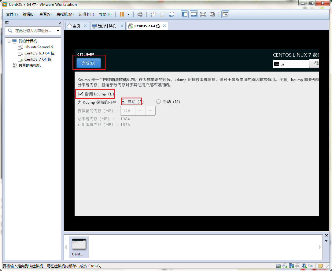332x271 pixels.
Task: Increase reserved memory with plus button
Action: (150, 111)
